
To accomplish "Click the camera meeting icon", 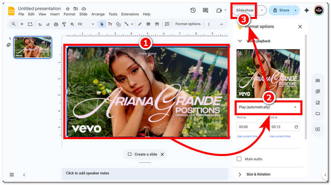I will pos(219,10).
